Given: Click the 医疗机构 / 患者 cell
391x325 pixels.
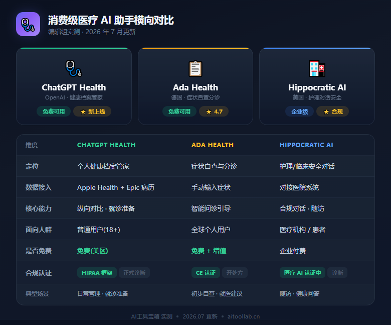Looking at the screenshot, I should click(x=302, y=230).
